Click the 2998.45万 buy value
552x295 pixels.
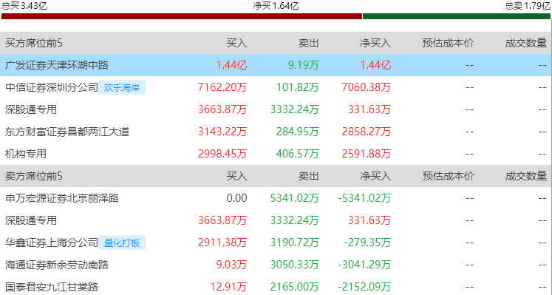222,154
